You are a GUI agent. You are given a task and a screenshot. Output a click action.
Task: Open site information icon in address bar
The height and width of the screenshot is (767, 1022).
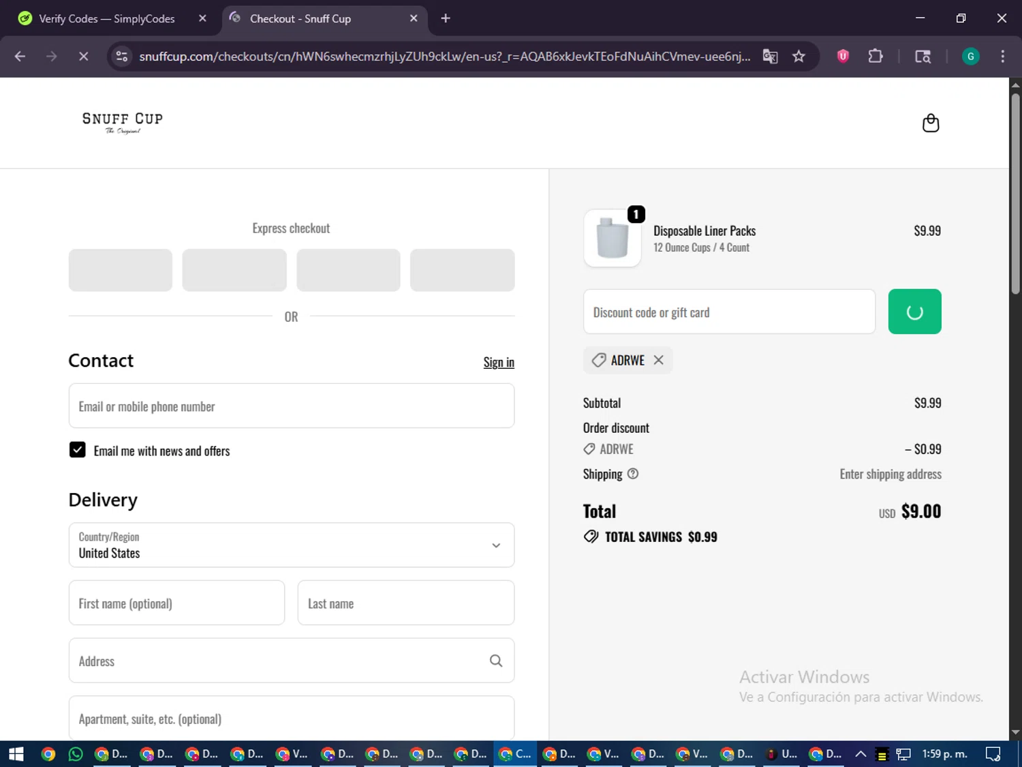pos(122,57)
